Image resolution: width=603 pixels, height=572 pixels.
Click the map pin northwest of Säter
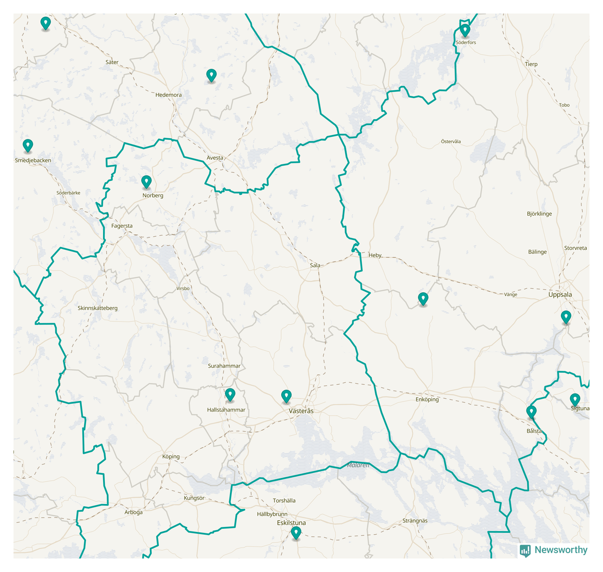tap(45, 24)
